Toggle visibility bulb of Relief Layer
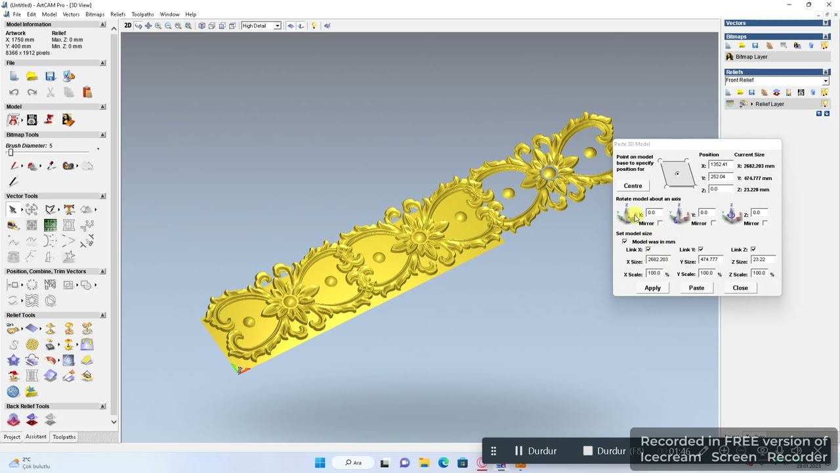Image resolution: width=840 pixels, height=473 pixels. tap(825, 104)
